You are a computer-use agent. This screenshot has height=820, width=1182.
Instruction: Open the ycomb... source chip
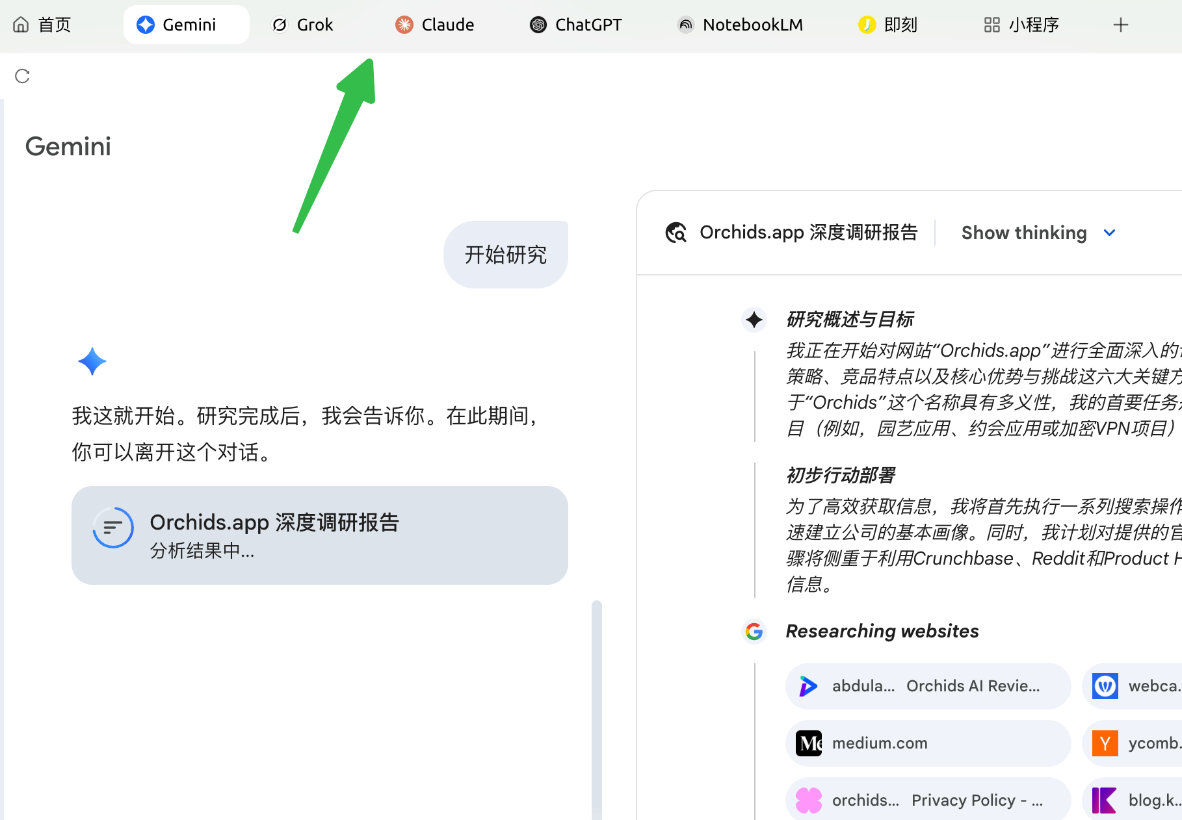(x=1132, y=743)
